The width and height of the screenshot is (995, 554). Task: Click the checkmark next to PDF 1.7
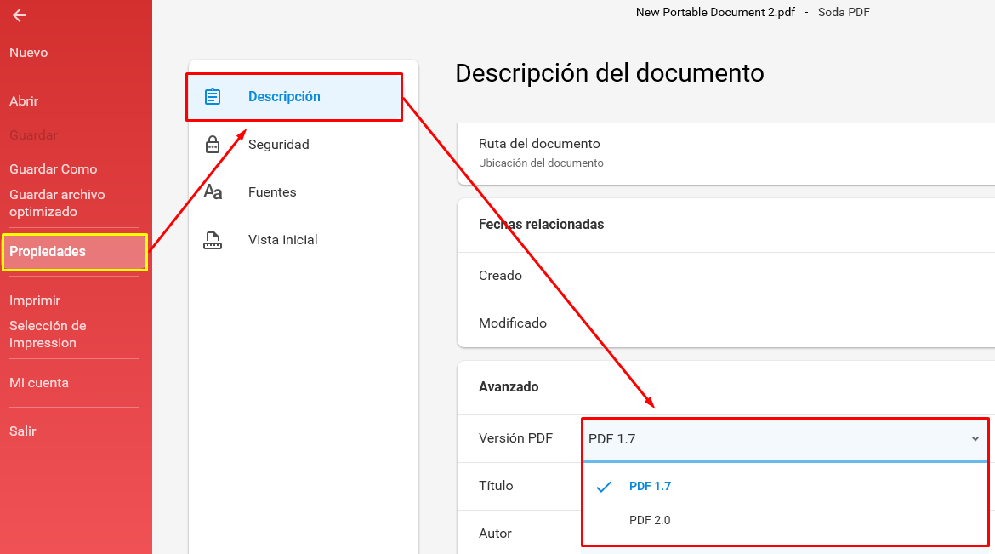point(604,487)
